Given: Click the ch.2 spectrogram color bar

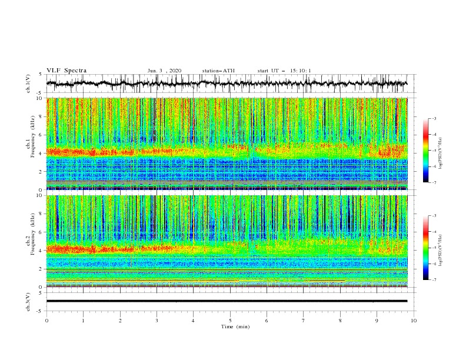Looking at the screenshot, I should pyautogui.click(x=425, y=248).
